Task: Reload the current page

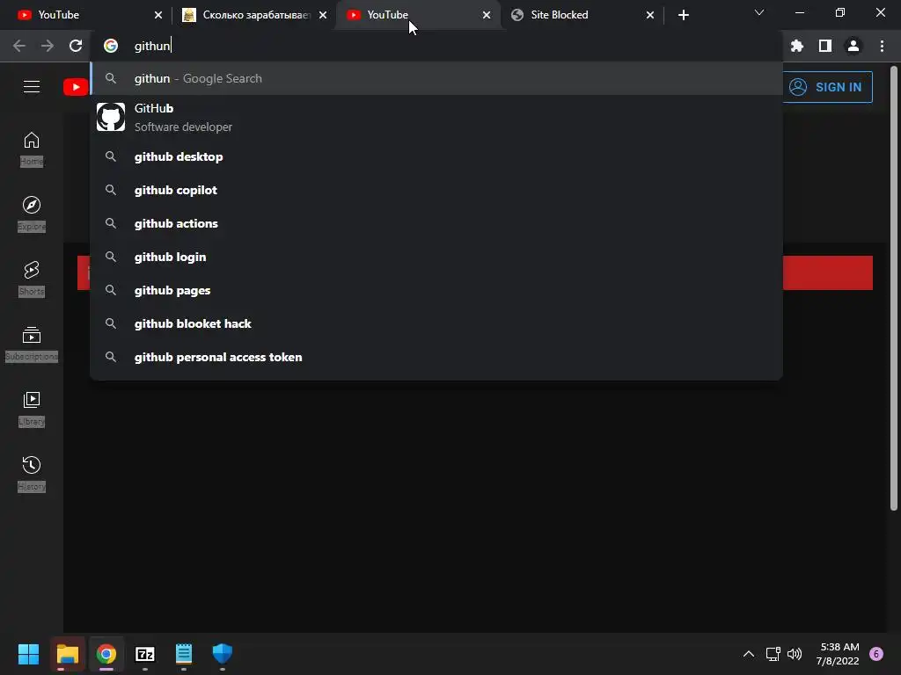Action: 76,46
